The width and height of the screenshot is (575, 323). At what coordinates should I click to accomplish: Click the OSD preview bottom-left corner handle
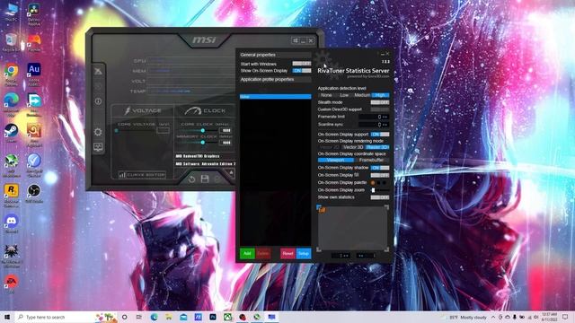tap(319, 249)
